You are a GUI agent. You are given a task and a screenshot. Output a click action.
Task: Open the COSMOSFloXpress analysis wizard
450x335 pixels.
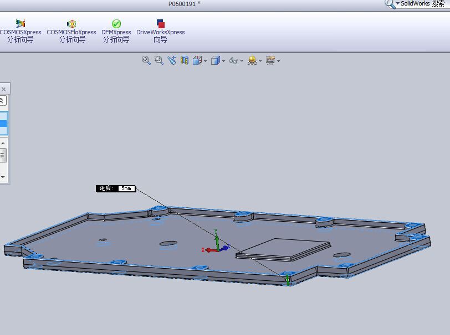[71, 31]
